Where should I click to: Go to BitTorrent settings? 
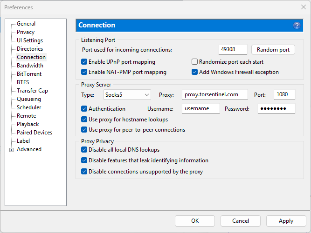29,74
